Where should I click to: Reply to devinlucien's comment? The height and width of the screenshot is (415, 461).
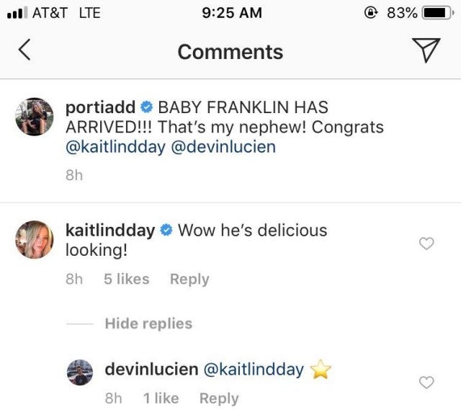(219, 398)
